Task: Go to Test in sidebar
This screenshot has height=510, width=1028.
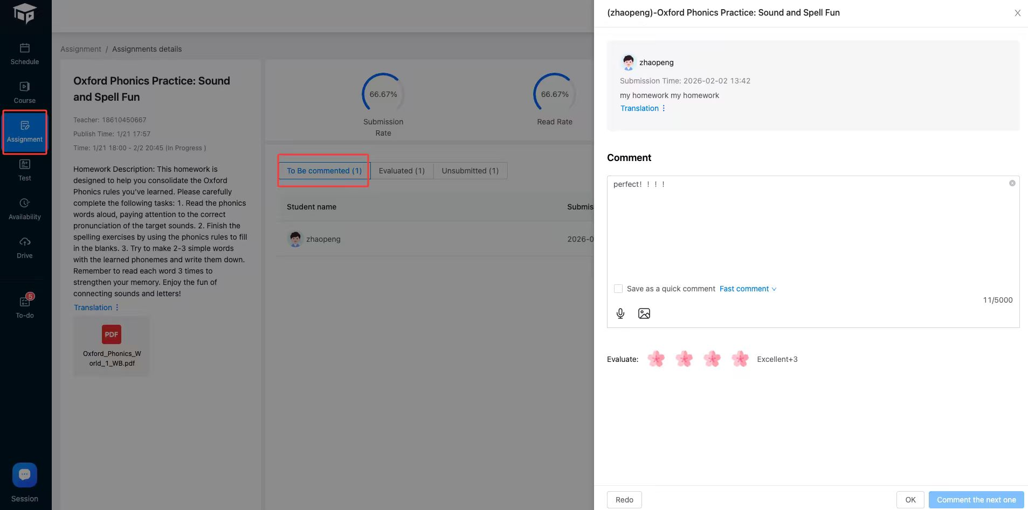Action: point(25,170)
